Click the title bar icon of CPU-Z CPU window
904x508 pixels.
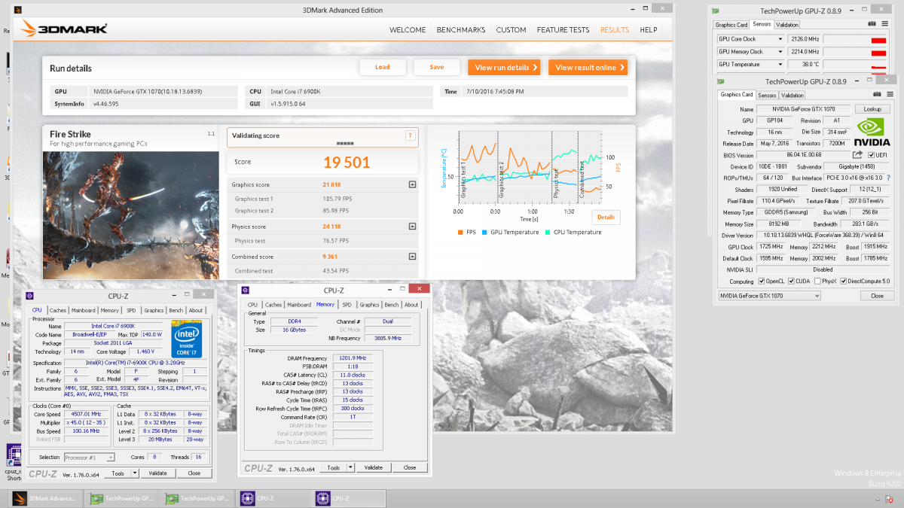click(x=29, y=296)
